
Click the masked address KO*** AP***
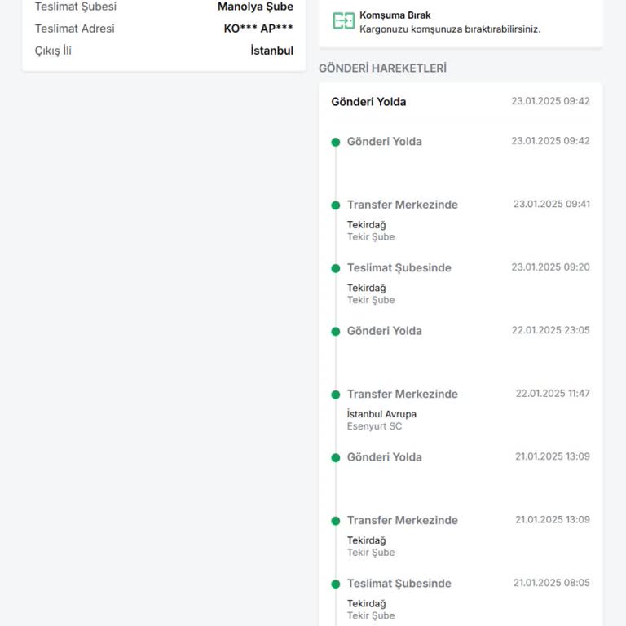(x=258, y=29)
